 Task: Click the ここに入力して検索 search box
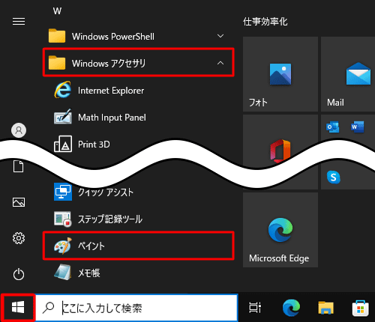tap(136, 308)
